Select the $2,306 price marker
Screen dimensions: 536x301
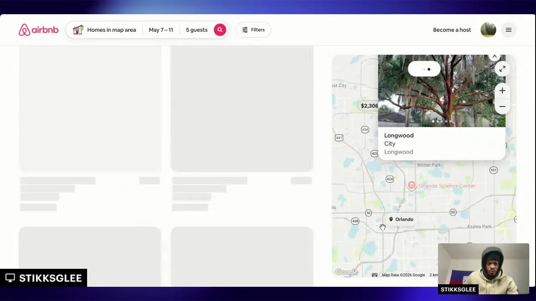pos(369,106)
